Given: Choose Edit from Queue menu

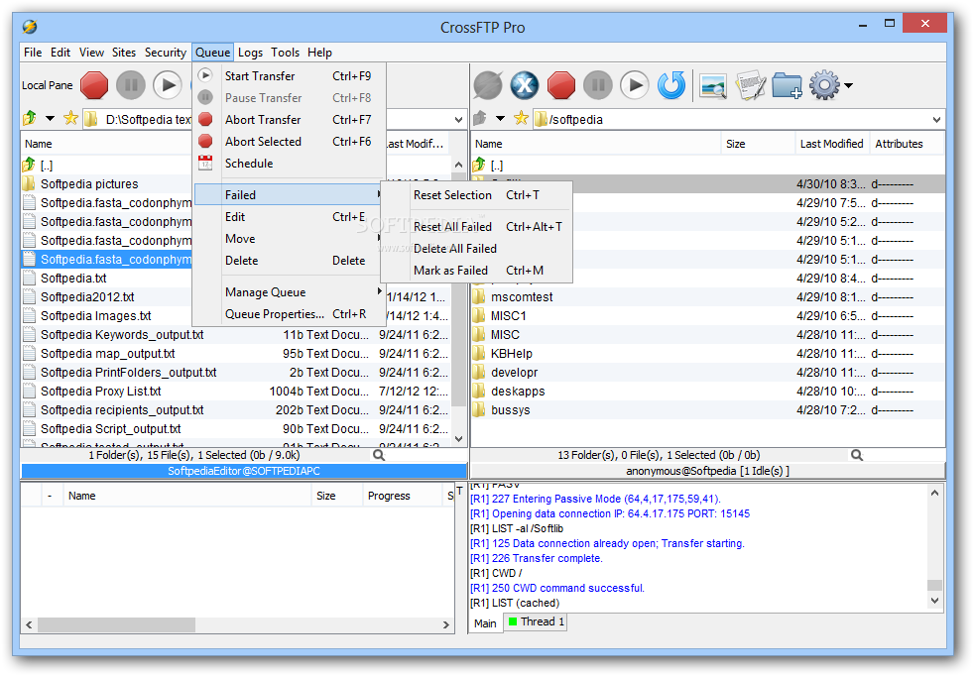Looking at the screenshot, I should pos(287,217).
